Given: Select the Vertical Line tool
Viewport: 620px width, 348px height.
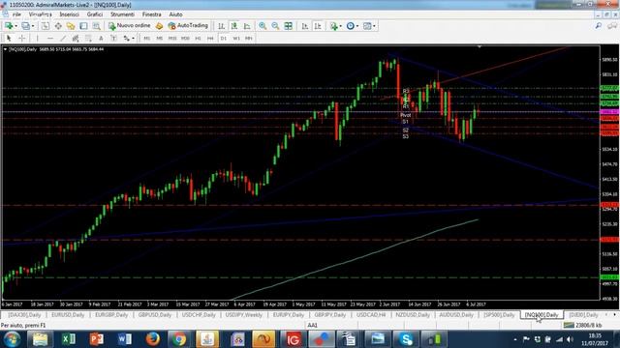Looking at the screenshot, I should click(37, 39).
